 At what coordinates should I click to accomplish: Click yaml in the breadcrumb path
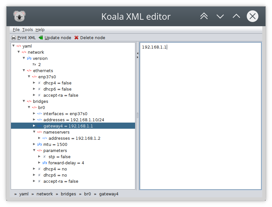pyautogui.click(x=24, y=194)
